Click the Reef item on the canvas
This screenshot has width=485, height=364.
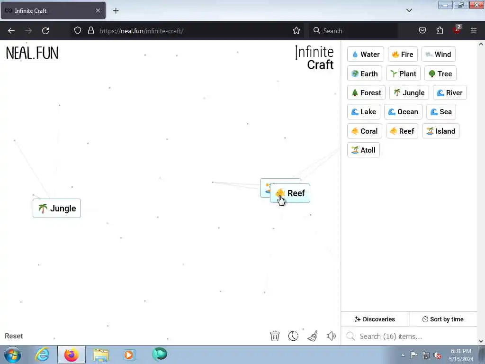[290, 193]
